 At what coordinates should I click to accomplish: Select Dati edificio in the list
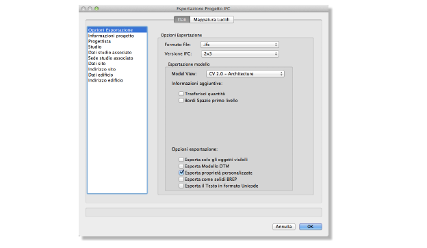(117, 75)
